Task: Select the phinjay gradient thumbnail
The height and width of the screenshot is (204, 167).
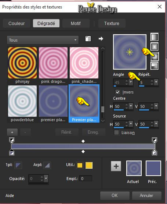Action: point(22,63)
